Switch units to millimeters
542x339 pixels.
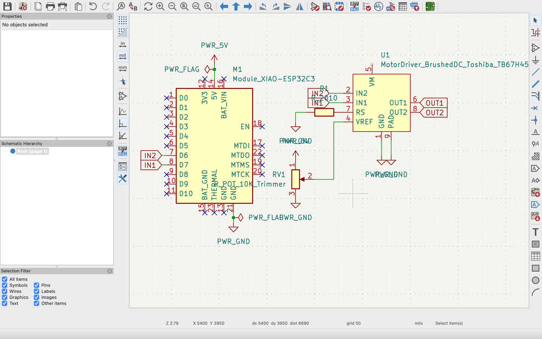coord(122,68)
